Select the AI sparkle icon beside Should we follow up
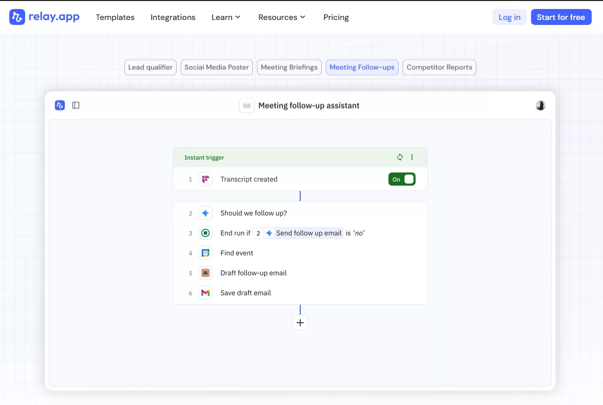Screen dimensions: 603x405 point(205,213)
